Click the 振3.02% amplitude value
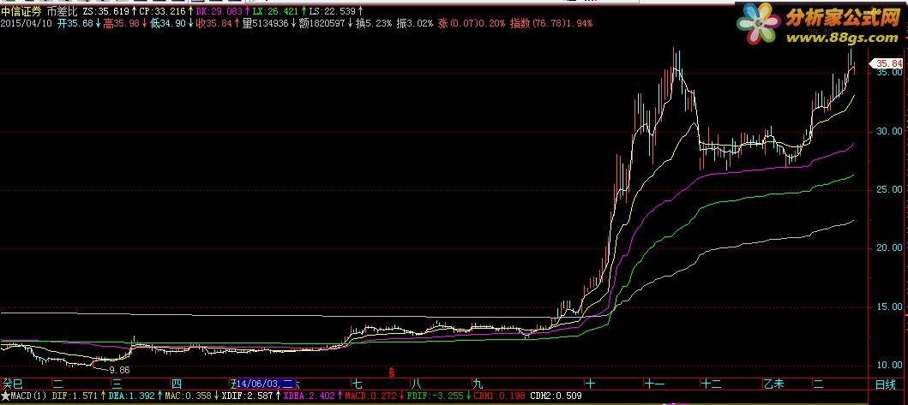908x405 pixels. coord(414,23)
